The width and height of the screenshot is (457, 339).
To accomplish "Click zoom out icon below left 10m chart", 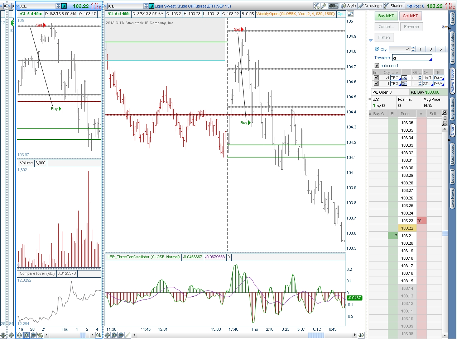I will click(x=33, y=335).
